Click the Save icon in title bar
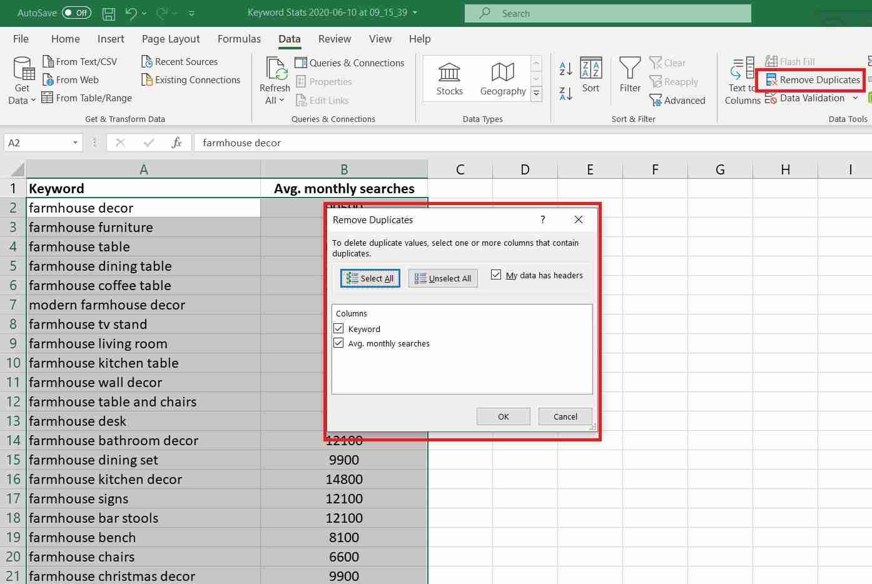 (108, 13)
